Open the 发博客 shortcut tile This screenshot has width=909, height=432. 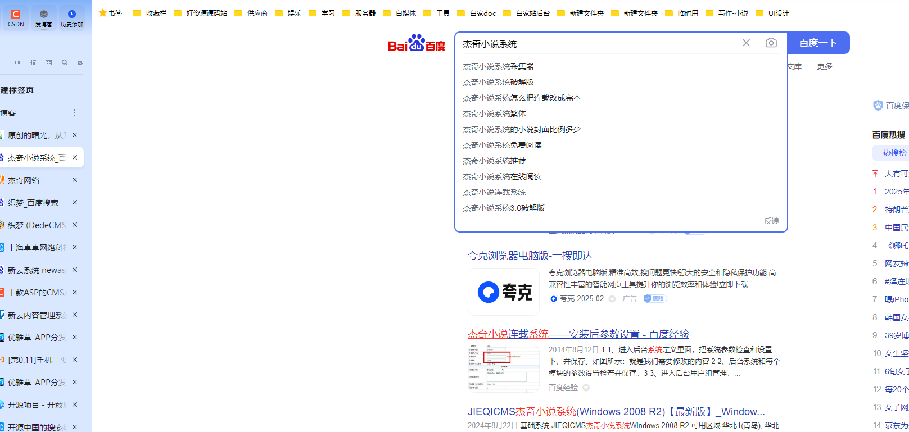(44, 17)
